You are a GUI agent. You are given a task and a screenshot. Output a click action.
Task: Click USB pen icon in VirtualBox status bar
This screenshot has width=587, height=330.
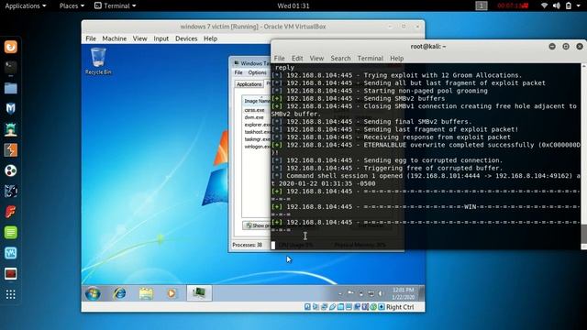(x=332, y=307)
